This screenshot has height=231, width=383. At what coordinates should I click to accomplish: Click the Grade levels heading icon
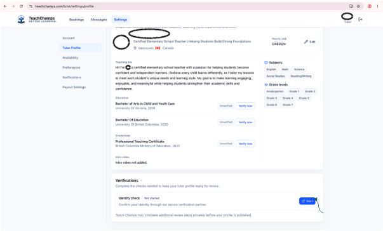tap(266, 84)
